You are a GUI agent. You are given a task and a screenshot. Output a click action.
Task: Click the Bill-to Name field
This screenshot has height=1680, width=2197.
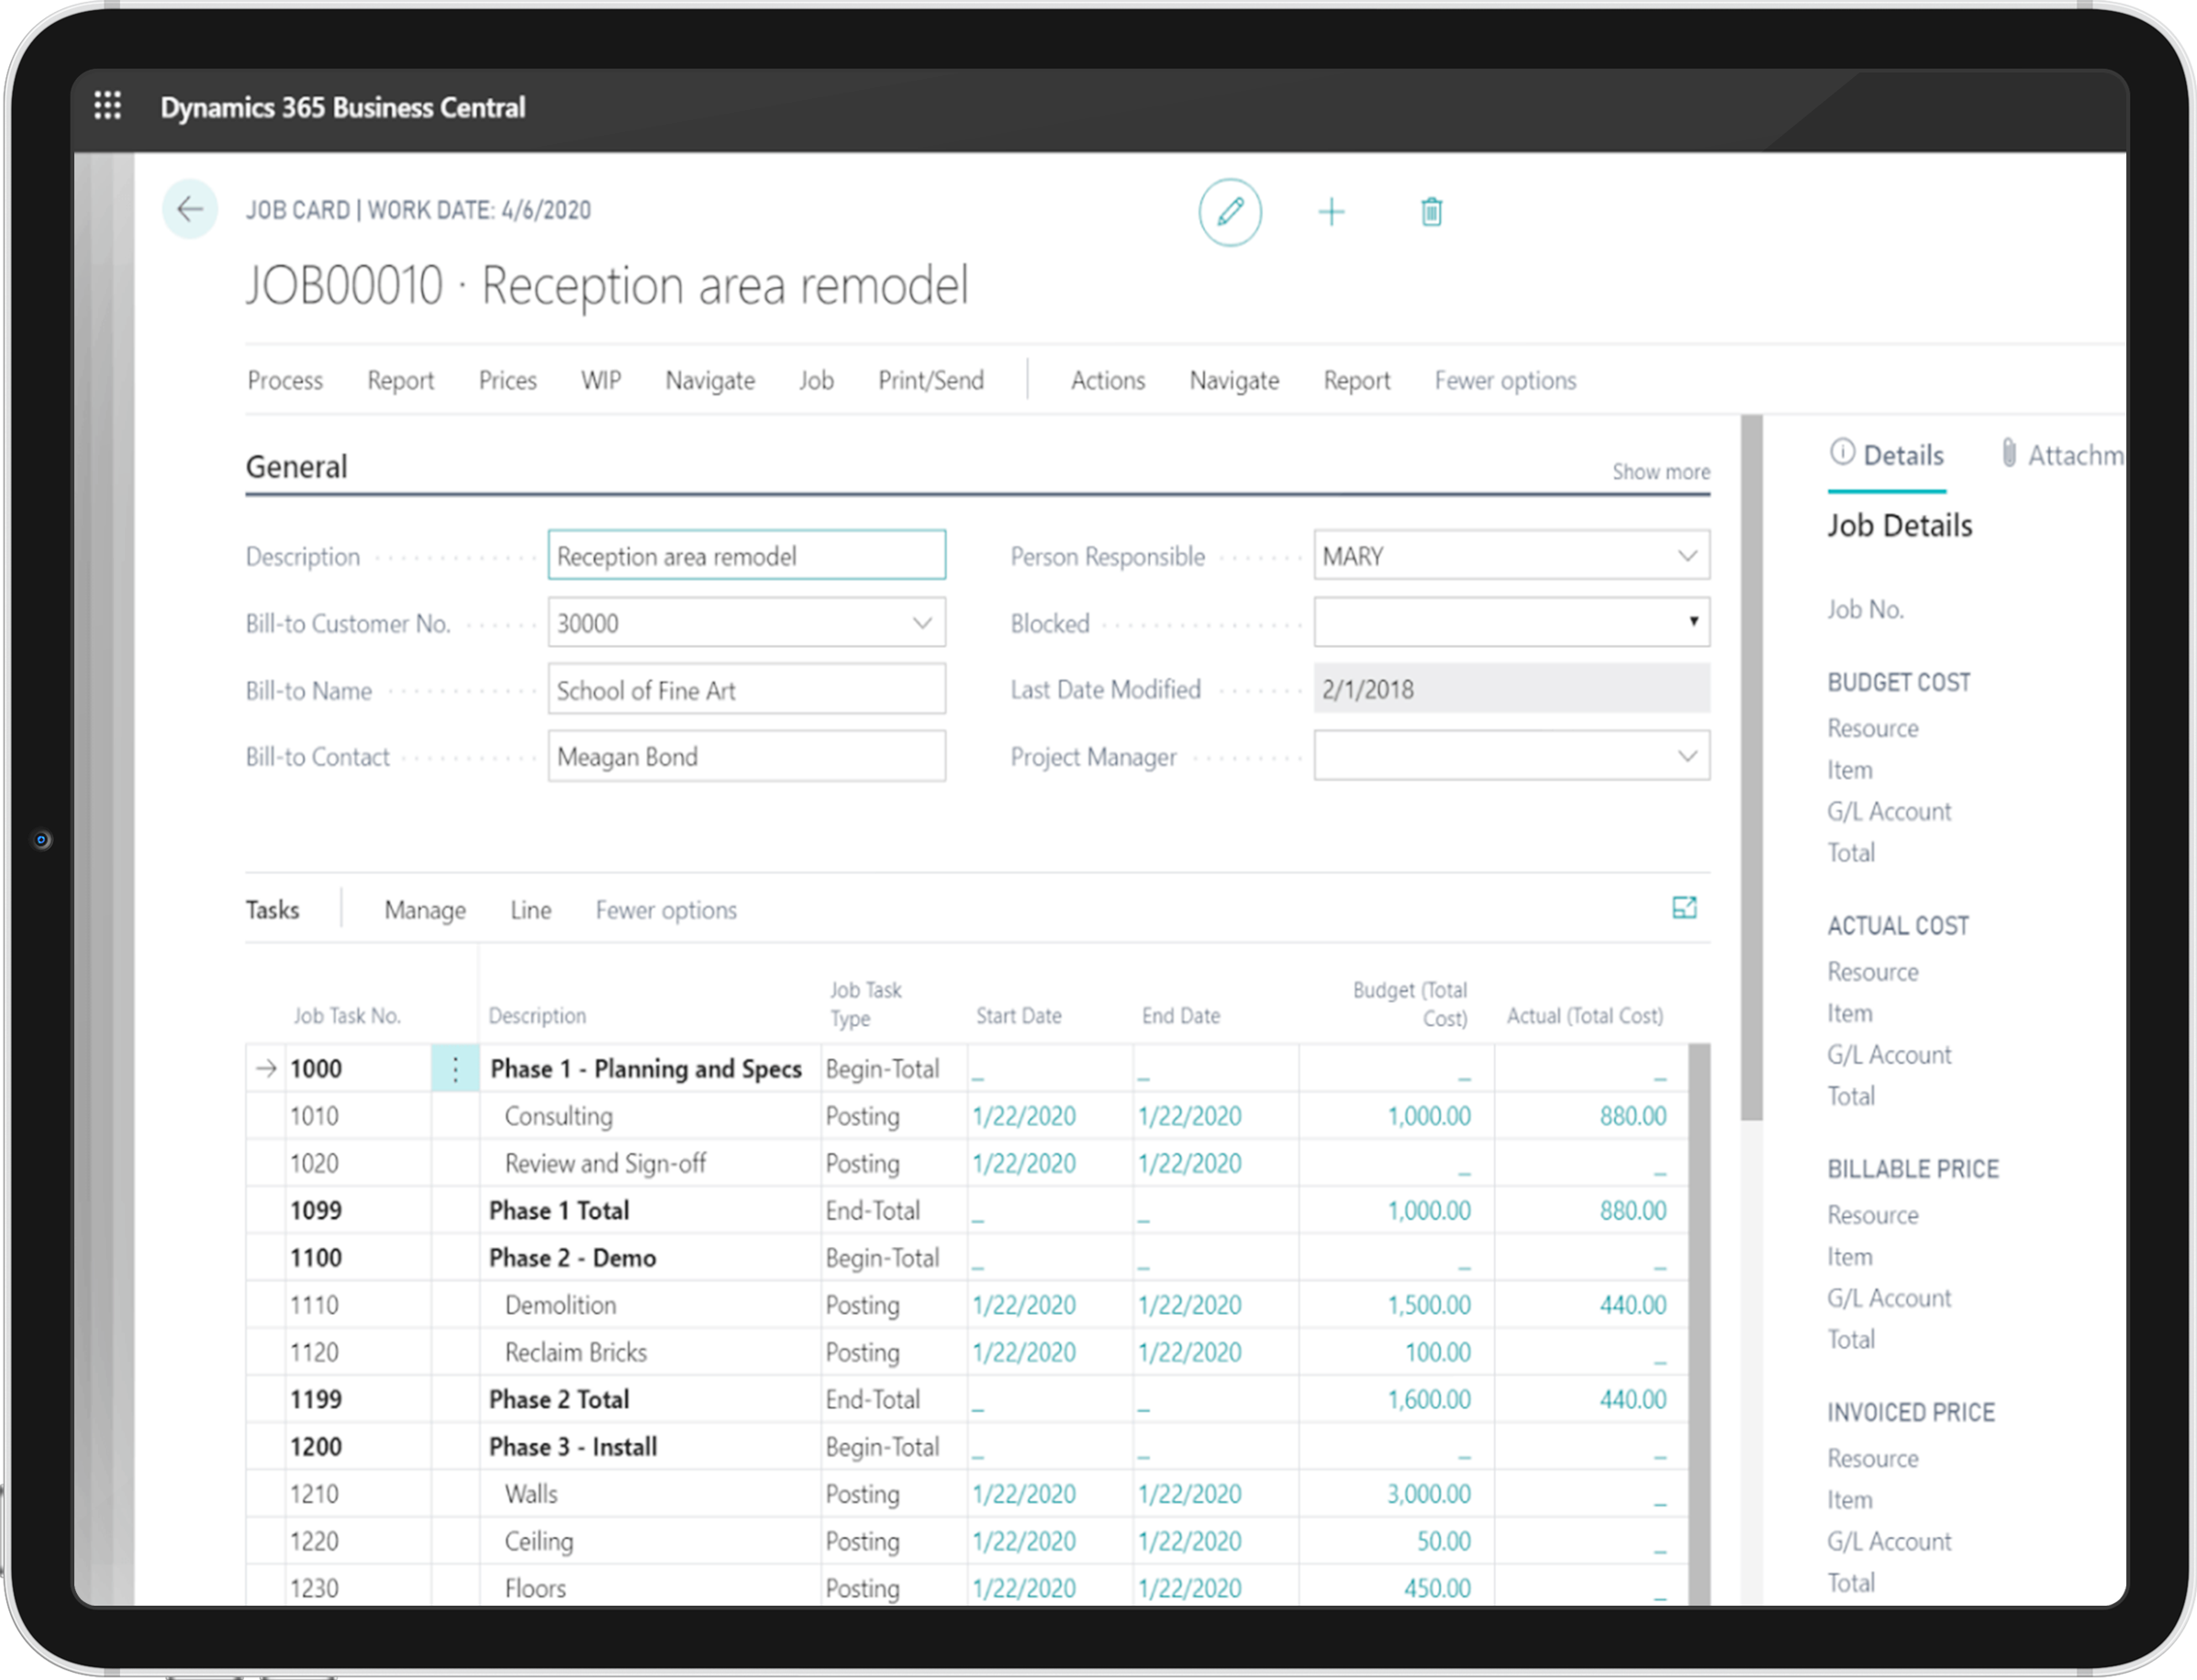747,690
